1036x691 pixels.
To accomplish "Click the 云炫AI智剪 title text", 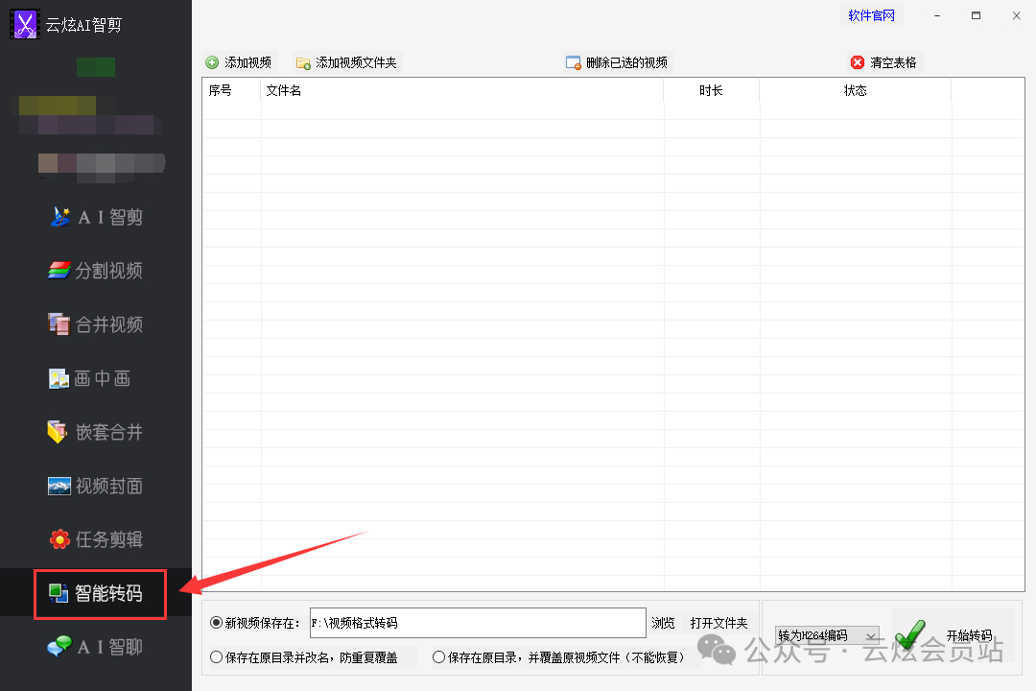I will click(83, 25).
